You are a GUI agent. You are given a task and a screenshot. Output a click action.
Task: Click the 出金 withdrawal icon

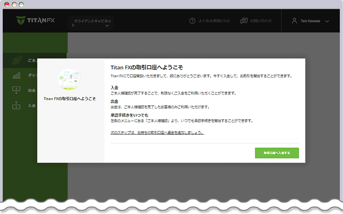(16, 90)
